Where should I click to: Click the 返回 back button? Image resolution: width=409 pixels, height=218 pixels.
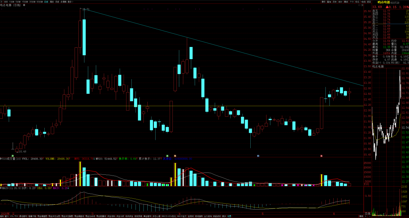click(x=369, y=2)
